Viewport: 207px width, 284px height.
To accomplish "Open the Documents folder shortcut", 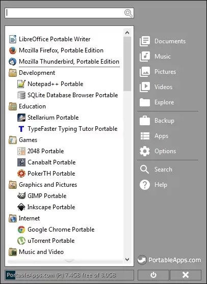I will pos(163,41).
